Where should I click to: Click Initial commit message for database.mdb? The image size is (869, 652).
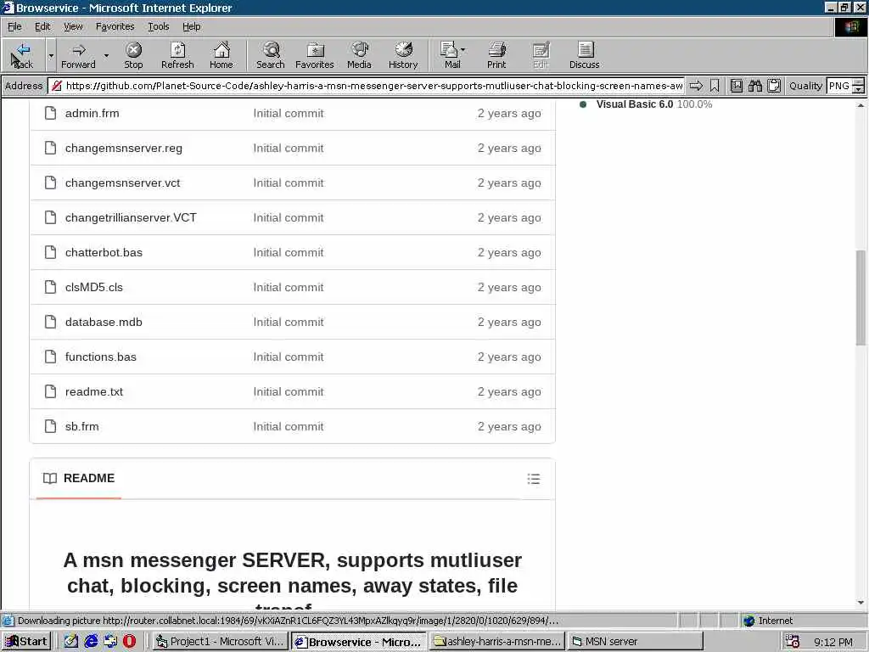pyautogui.click(x=289, y=322)
